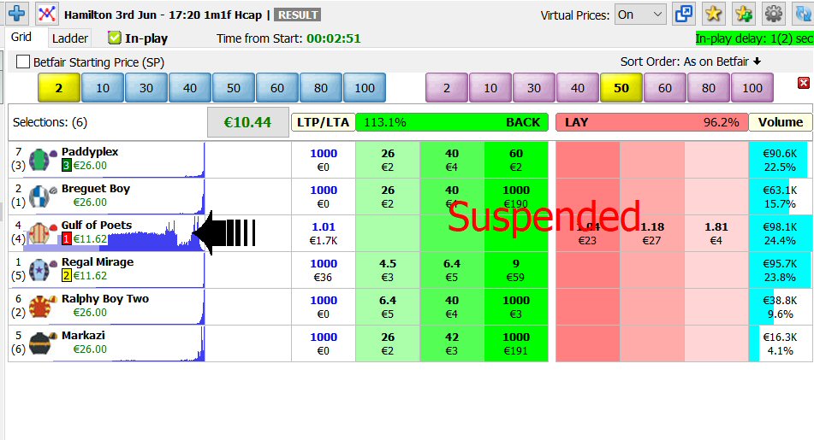Image resolution: width=814 pixels, height=440 pixels.
Task: Click the RESULT status badge
Action: pos(298,15)
